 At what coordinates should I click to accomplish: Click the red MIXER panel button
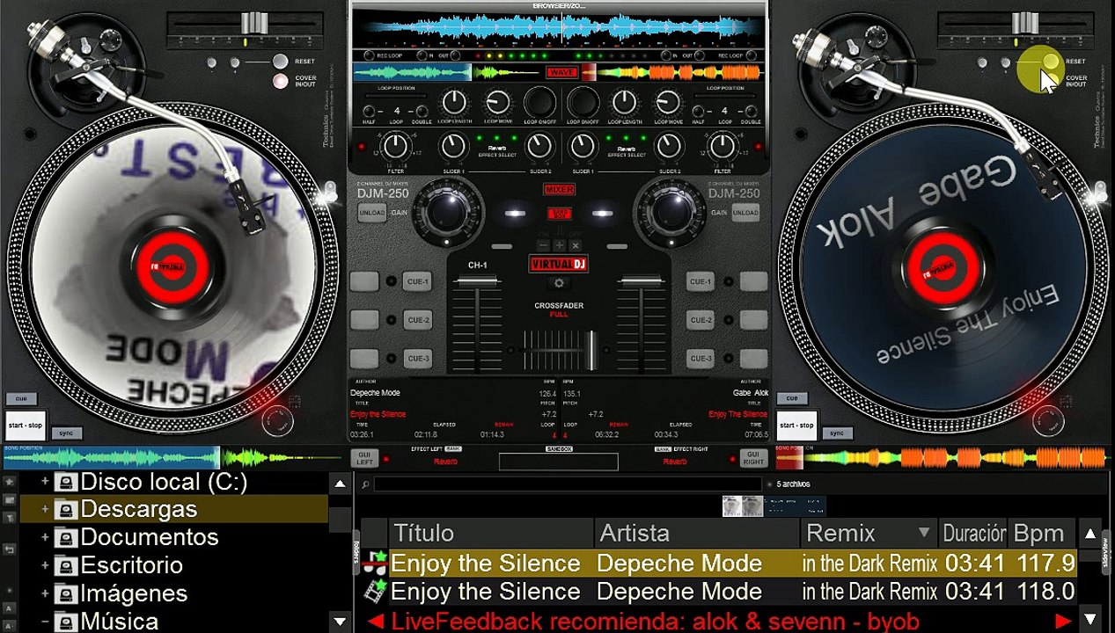click(559, 190)
